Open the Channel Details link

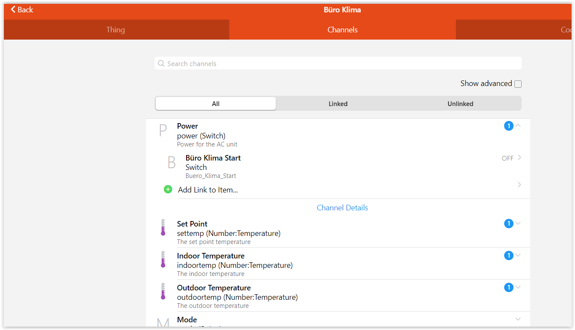click(x=342, y=208)
